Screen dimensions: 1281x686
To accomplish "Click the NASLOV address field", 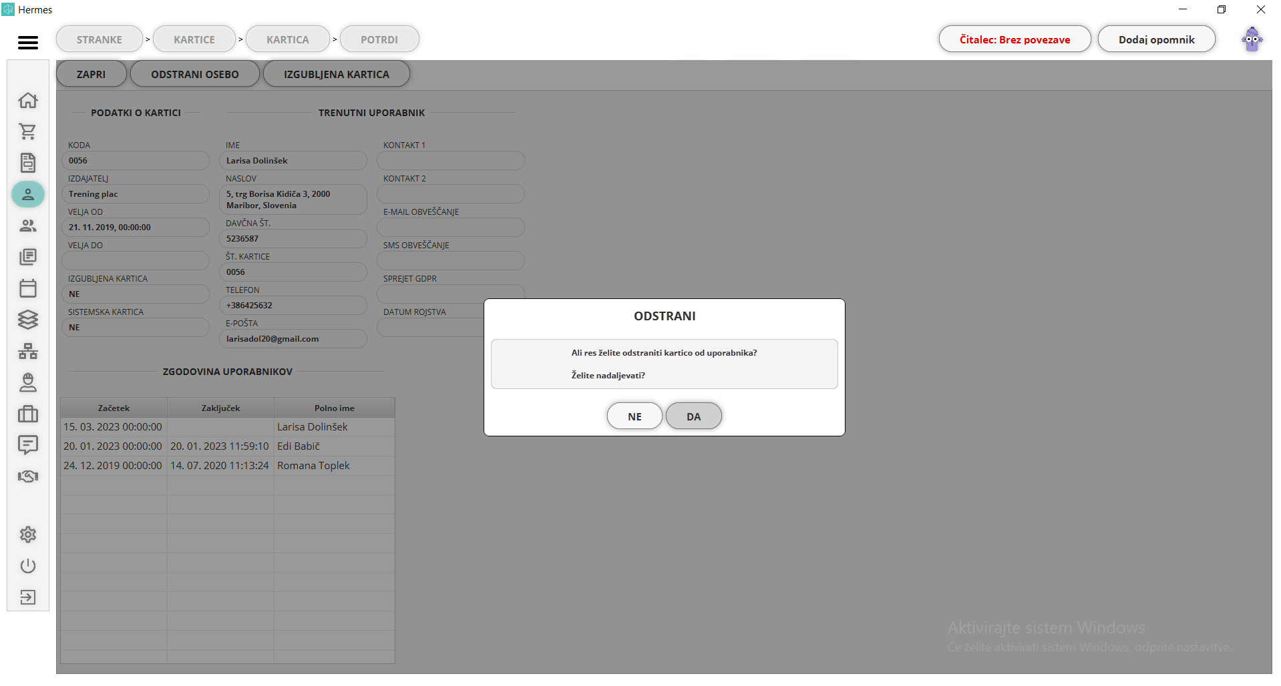I will coord(293,200).
